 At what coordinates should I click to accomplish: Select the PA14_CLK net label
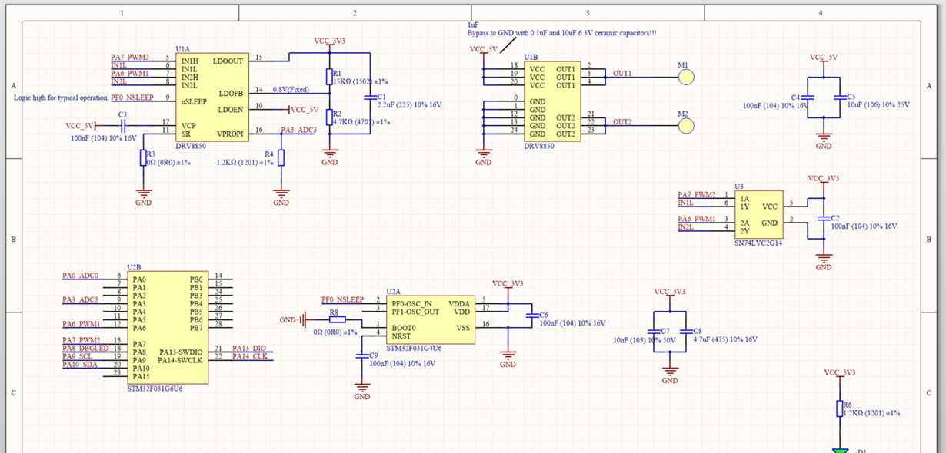[x=250, y=356]
